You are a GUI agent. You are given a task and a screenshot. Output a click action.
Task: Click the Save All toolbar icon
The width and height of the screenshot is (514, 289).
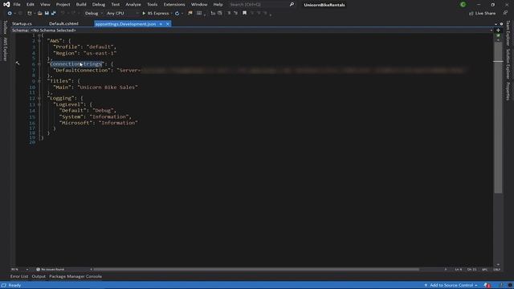tap(53, 14)
